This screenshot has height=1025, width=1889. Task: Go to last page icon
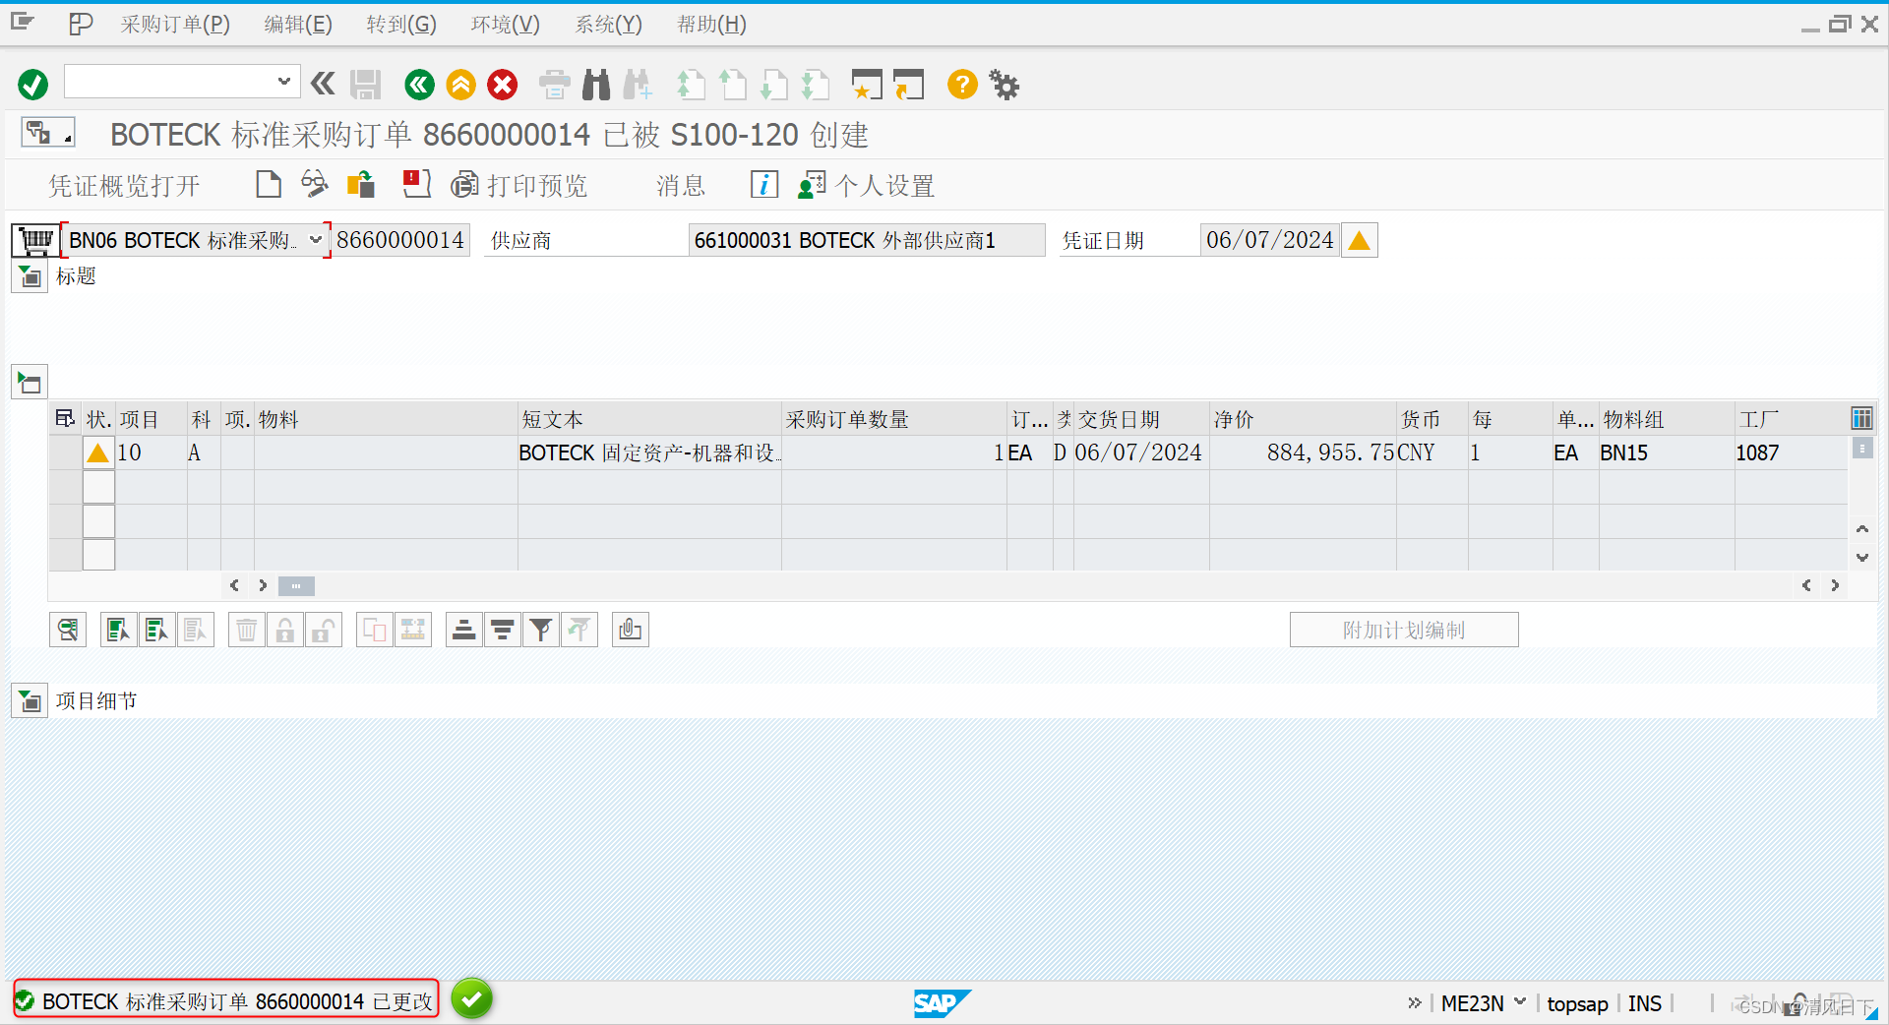(815, 85)
